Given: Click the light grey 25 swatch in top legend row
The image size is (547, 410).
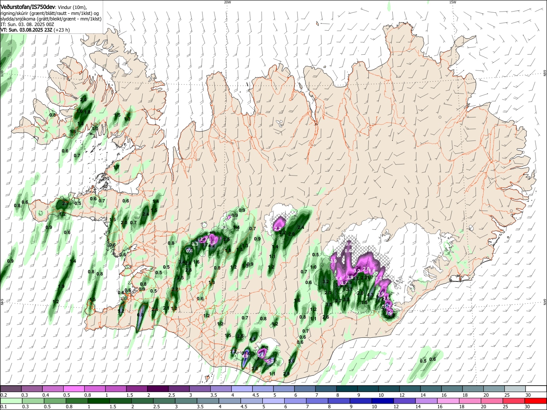Looking at the screenshot, I should coord(515,389).
